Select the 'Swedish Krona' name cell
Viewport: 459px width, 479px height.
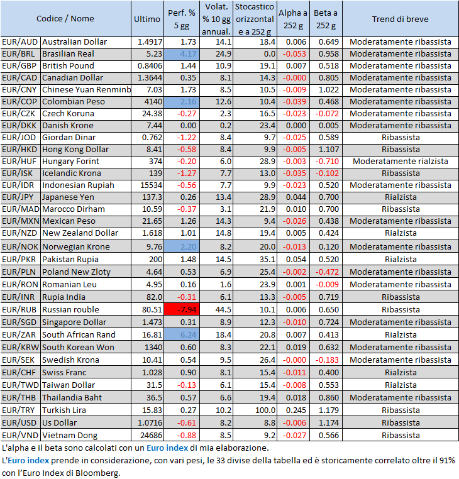coord(86,360)
